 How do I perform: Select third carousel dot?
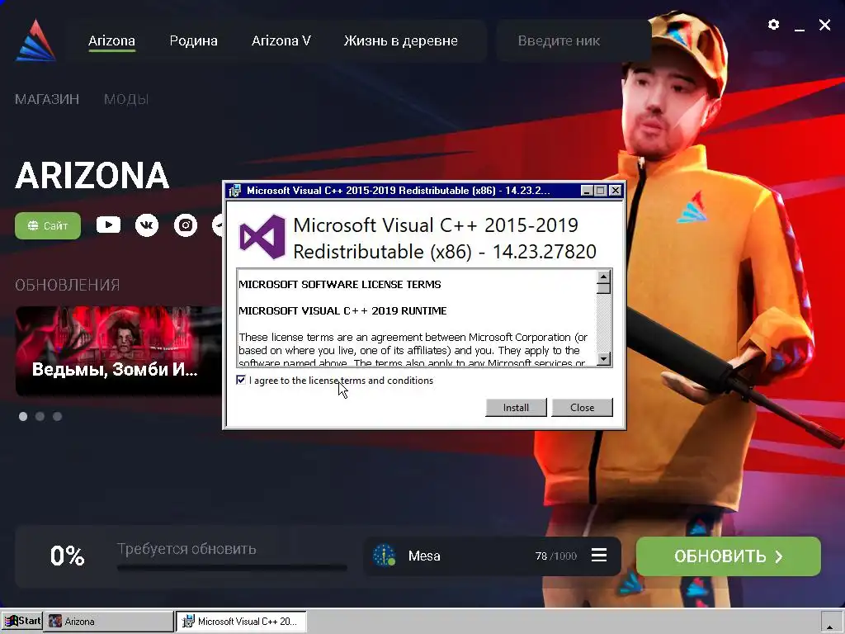[x=57, y=416]
